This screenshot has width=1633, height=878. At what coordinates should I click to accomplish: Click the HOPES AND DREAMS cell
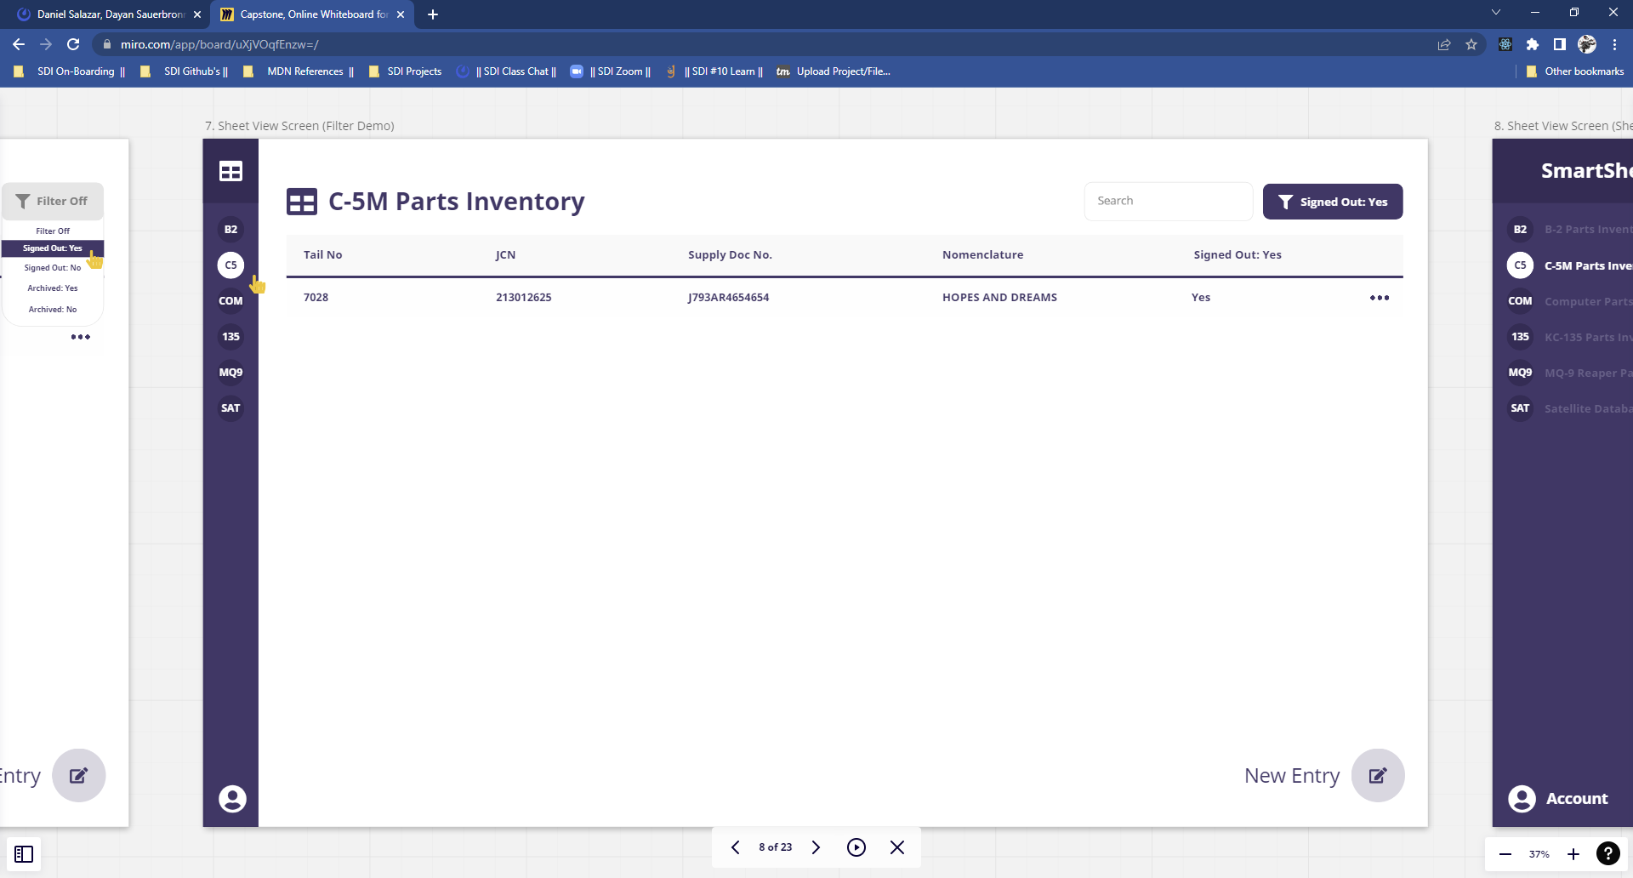pyautogui.click(x=999, y=297)
